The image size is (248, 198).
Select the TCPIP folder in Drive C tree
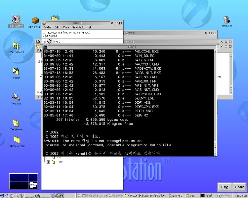(x=58, y=162)
